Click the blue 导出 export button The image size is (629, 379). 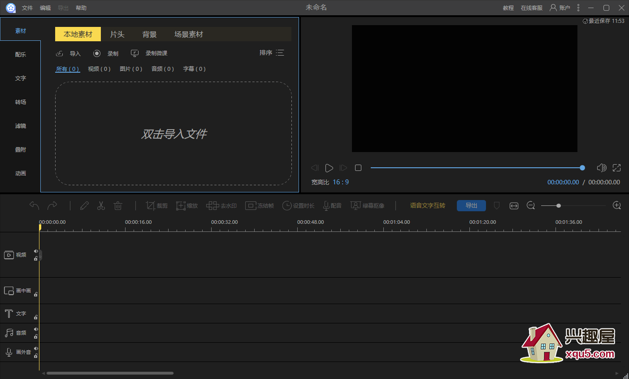471,205
